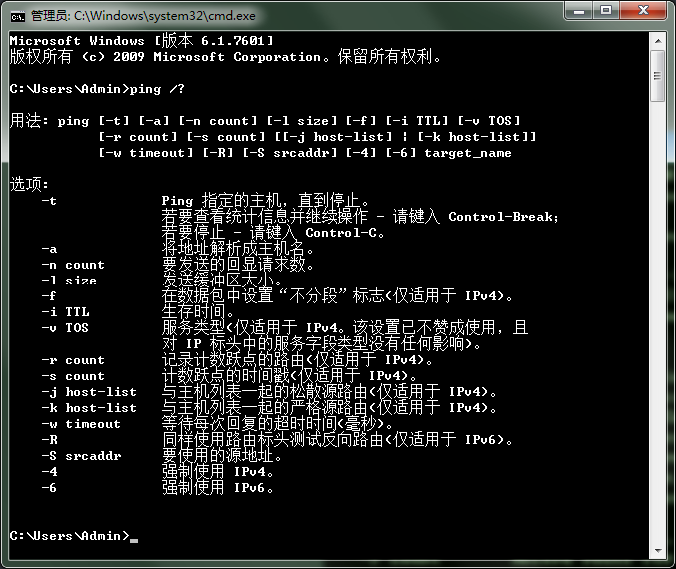The image size is (676, 569).
Task: Click the final 'C:\Users\Admin>' command prompt
Action: [x=69, y=536]
